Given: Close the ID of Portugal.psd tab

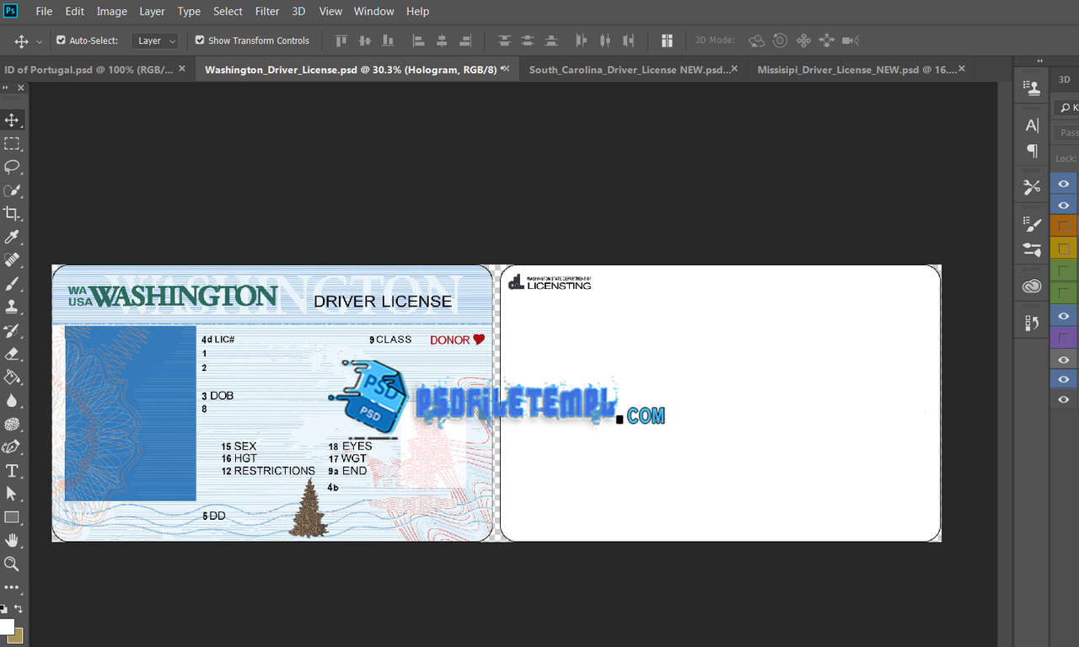Looking at the screenshot, I should 182,68.
